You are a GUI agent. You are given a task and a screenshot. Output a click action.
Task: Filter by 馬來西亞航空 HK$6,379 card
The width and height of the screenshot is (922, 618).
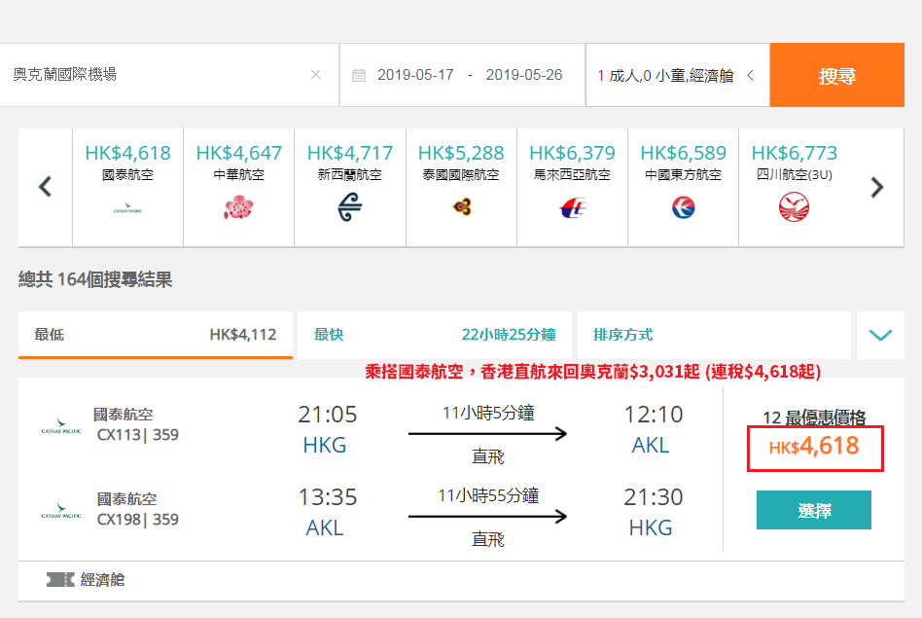(572, 187)
